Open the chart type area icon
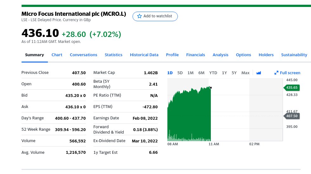Viewport: 311px width, 174px height. coord(259,73)
